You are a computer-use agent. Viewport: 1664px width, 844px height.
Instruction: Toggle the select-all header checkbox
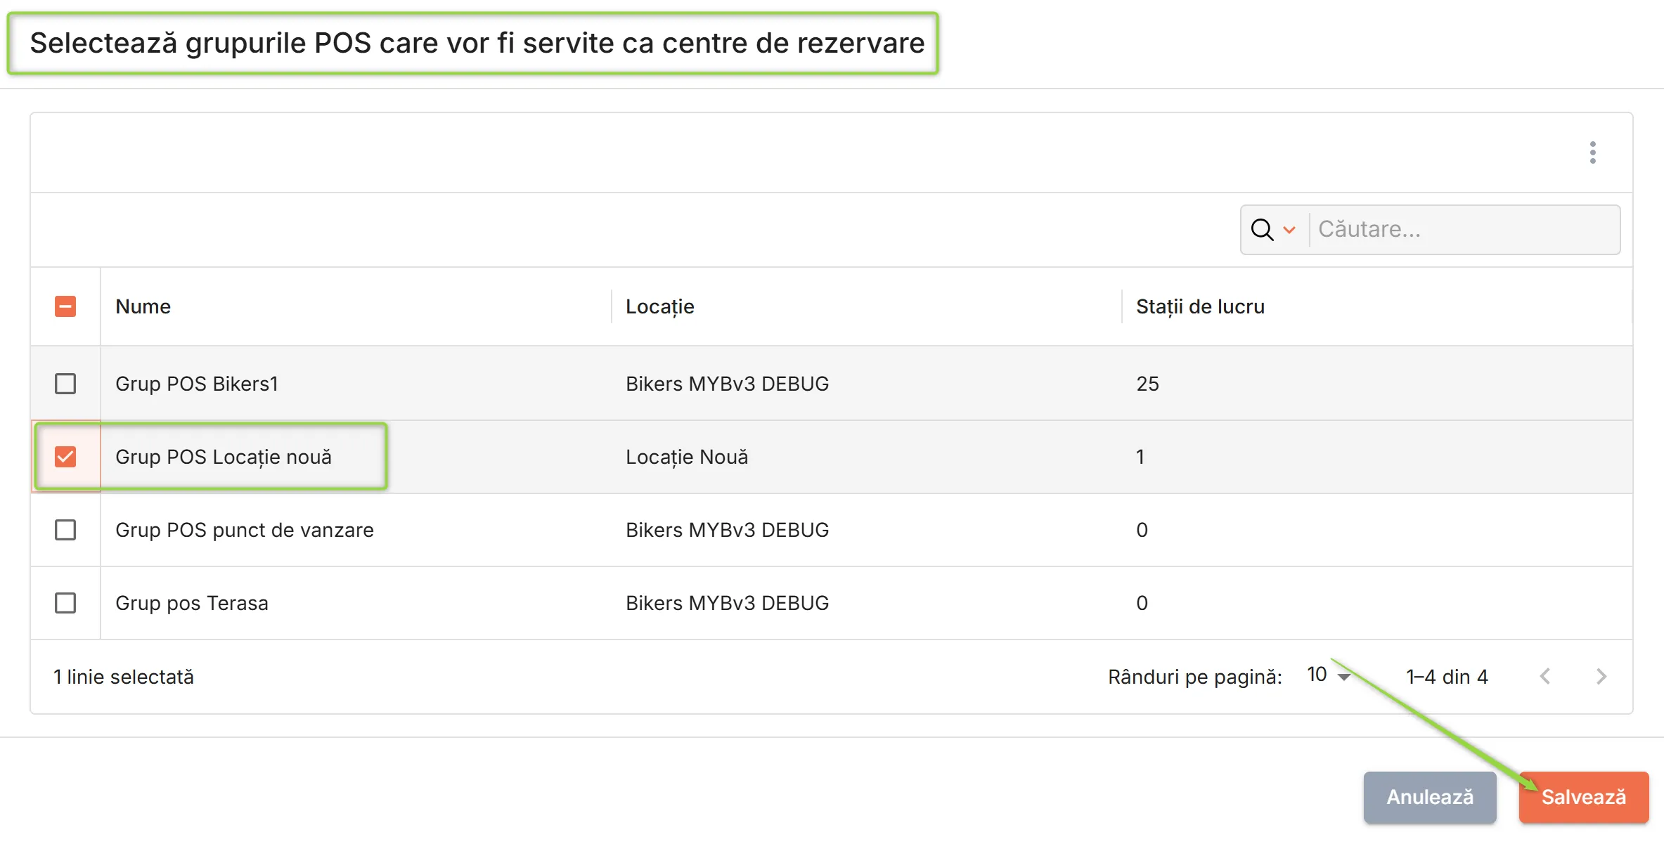pos(65,306)
